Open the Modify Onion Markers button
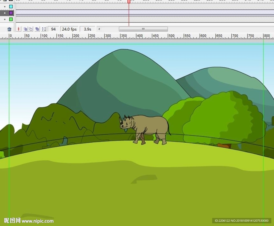Viewport: 274px width, 226px height. point(44,29)
